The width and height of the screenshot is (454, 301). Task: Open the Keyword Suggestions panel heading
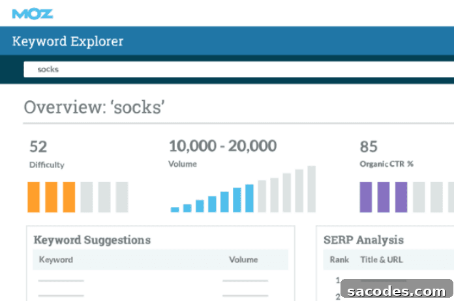[92, 240]
